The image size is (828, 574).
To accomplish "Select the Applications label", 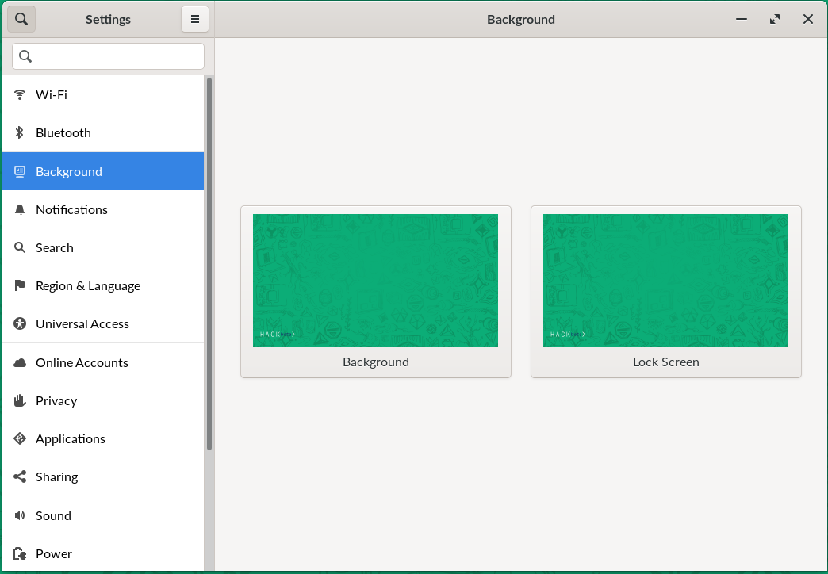I will pos(71,438).
